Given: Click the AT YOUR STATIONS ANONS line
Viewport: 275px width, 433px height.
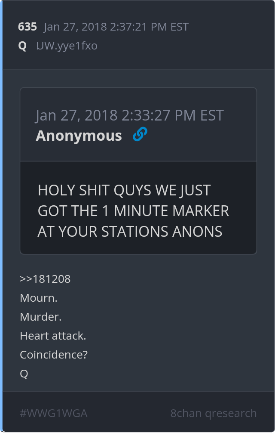Looking at the screenshot, I should tap(130, 232).
